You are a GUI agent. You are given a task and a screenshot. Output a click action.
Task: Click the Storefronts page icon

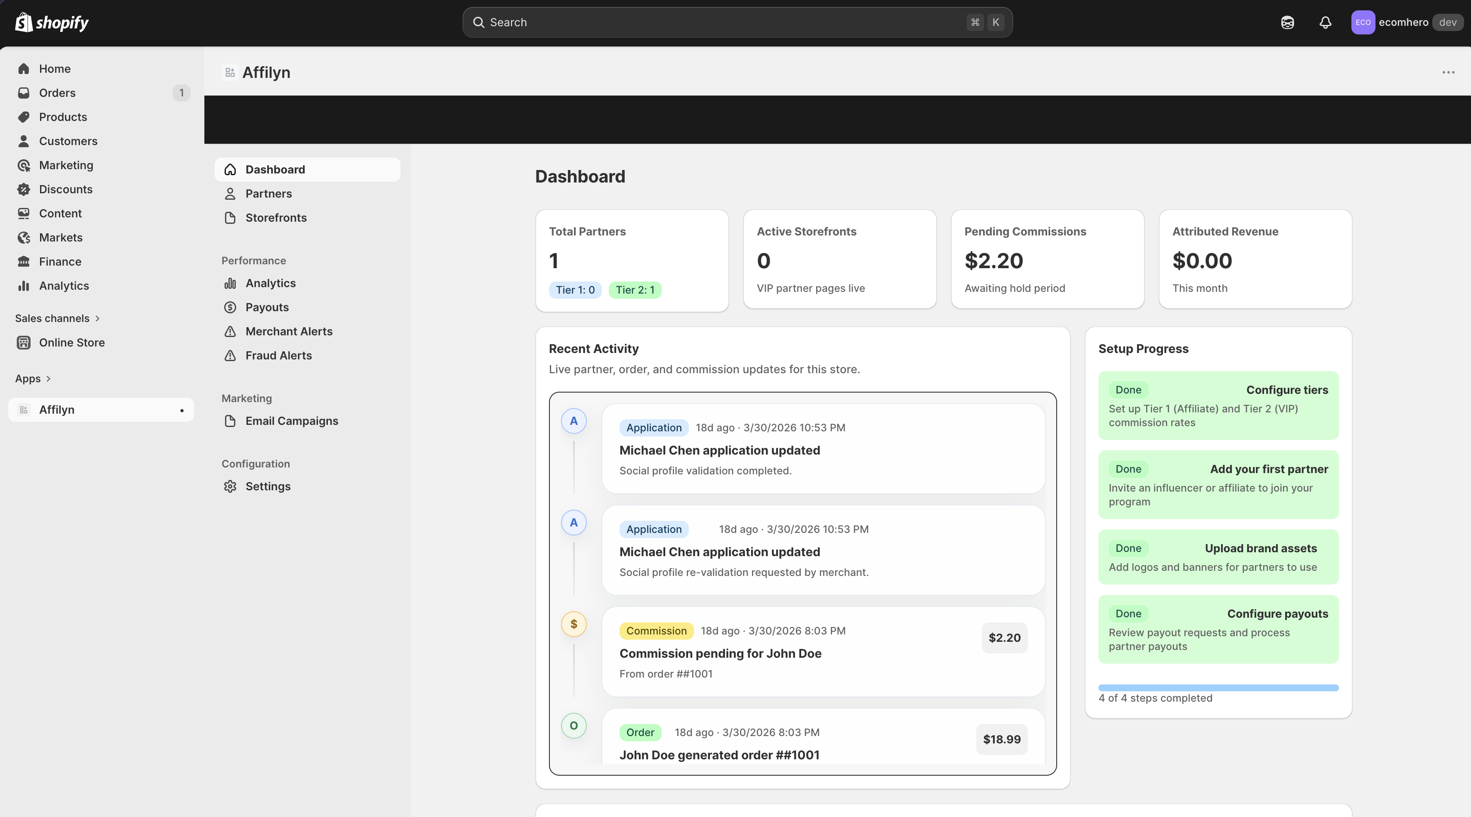230,218
